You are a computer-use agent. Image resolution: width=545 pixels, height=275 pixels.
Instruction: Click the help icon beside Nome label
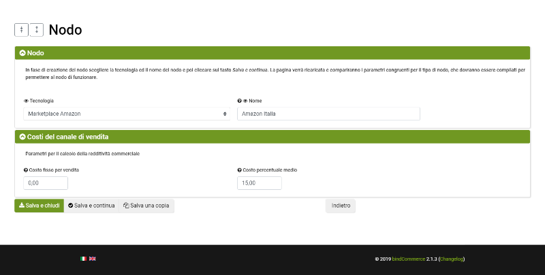coord(239,101)
